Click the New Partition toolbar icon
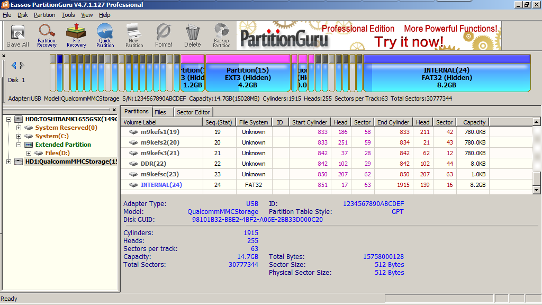This screenshot has width=542, height=305. [x=134, y=35]
